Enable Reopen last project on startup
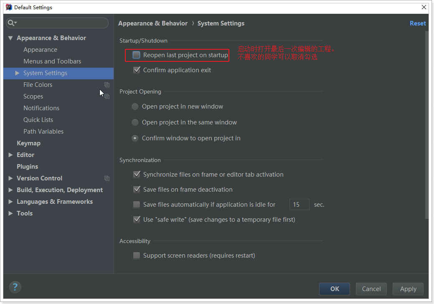The height and width of the screenshot is (304, 434). (137, 55)
